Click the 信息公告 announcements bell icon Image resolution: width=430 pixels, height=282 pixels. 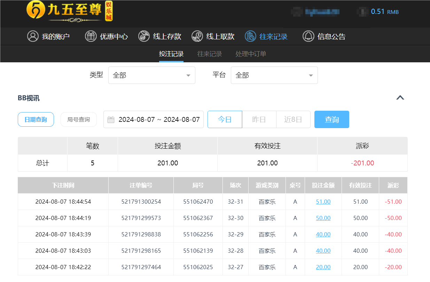click(308, 36)
